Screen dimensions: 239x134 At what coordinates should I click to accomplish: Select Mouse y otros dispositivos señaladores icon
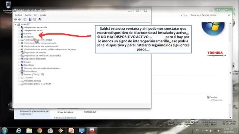[x=22, y=68]
